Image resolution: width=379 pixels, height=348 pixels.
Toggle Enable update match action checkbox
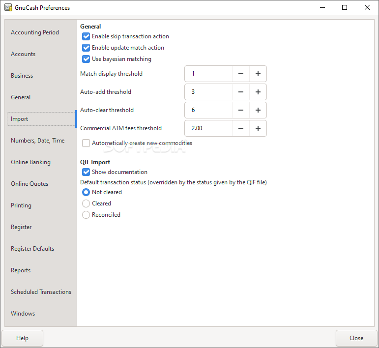pos(86,48)
